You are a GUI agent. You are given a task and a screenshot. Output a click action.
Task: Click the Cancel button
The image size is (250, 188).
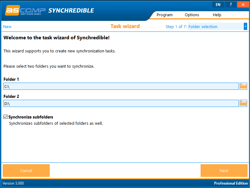click(x=26, y=171)
